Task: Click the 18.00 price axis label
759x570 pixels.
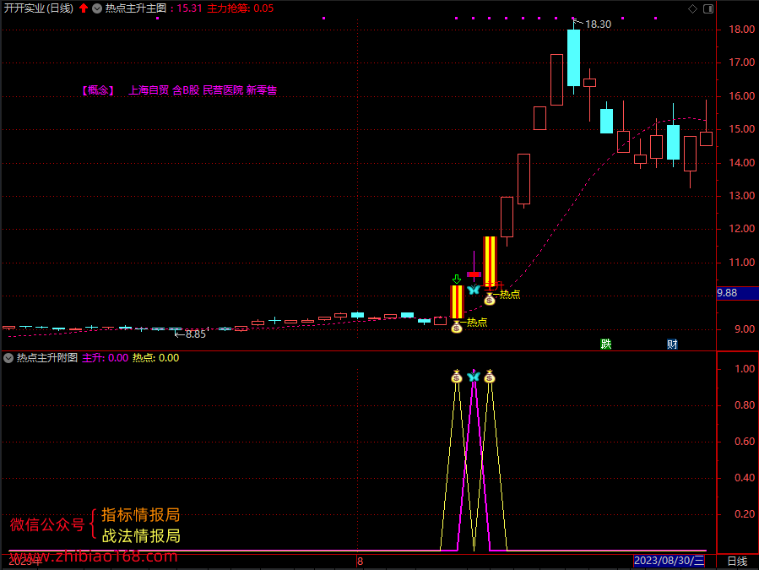Action: click(741, 30)
